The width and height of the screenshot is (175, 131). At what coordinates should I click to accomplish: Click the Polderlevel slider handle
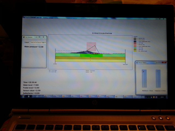pos(157,72)
